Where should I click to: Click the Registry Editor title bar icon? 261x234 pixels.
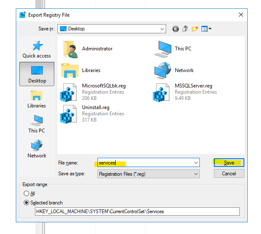coord(22,15)
